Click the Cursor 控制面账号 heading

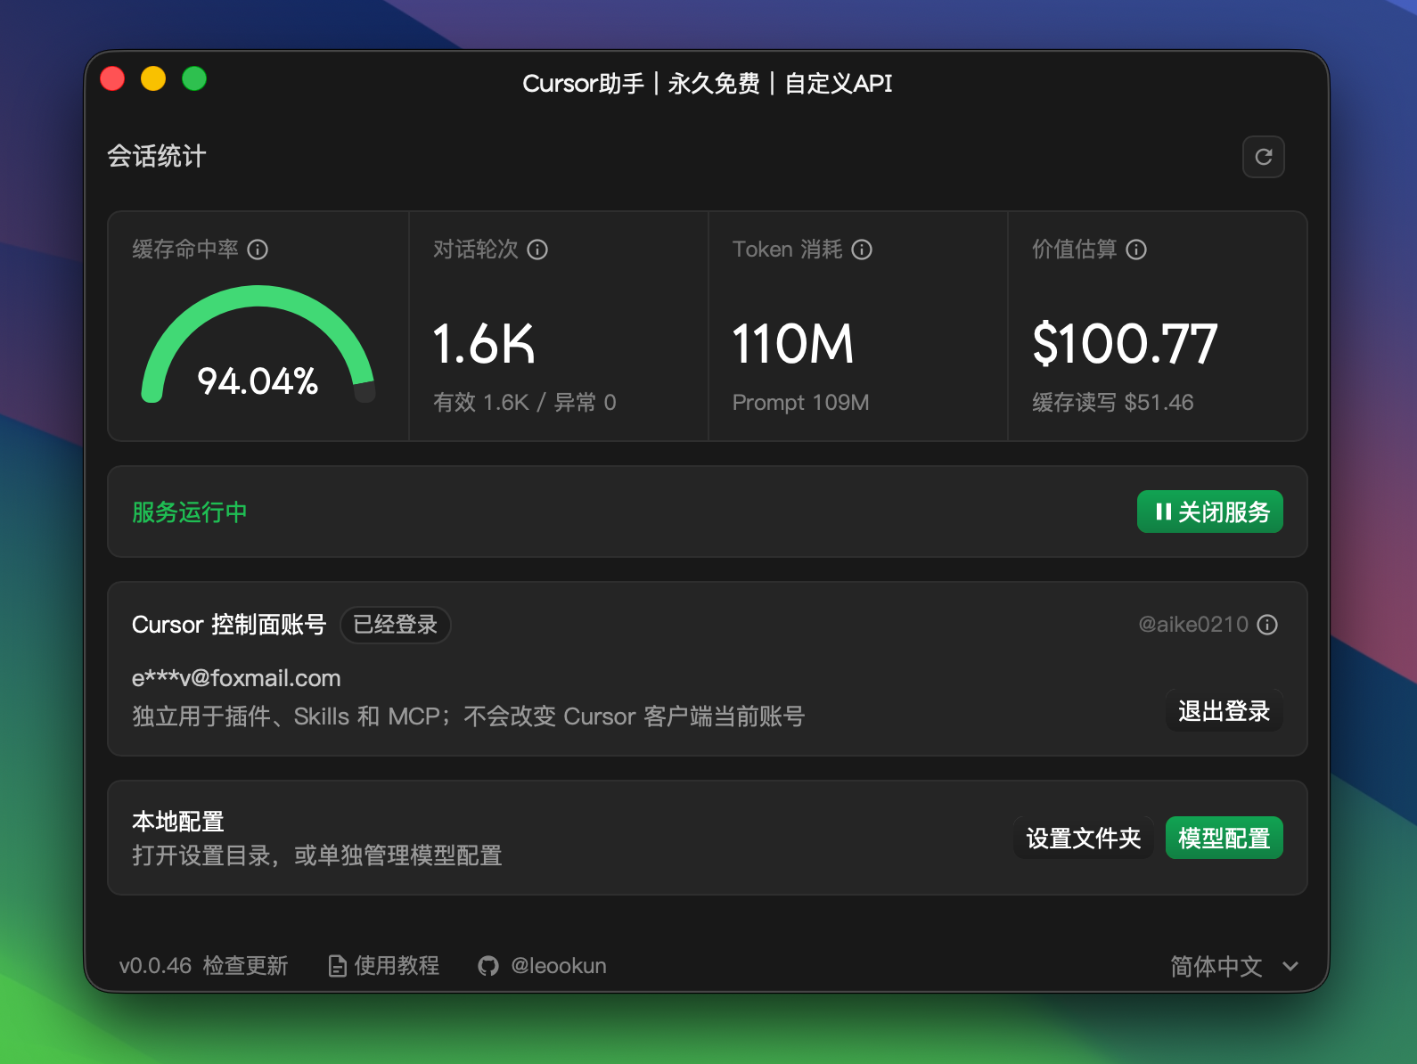[x=229, y=625]
